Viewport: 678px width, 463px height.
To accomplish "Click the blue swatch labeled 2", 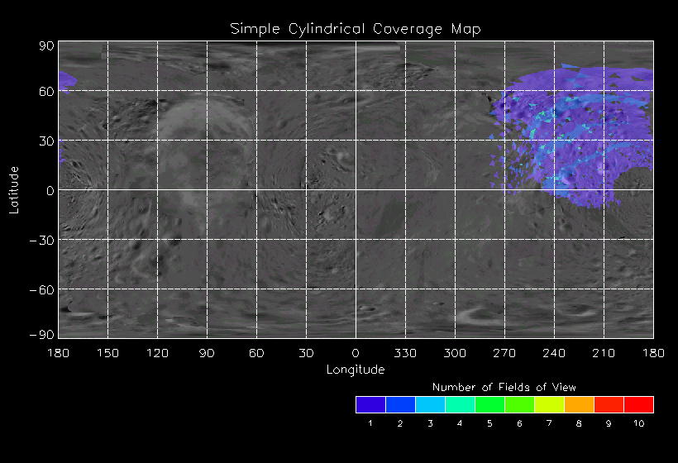I will [400, 404].
